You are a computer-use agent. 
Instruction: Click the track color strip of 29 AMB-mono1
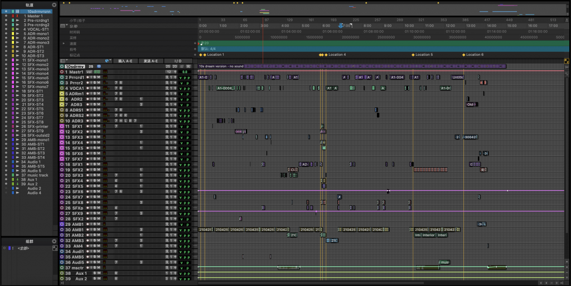(x=13, y=140)
